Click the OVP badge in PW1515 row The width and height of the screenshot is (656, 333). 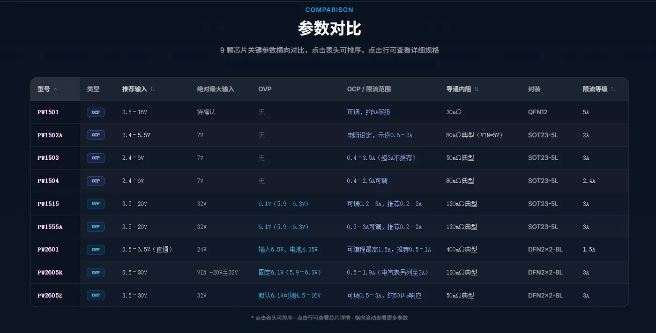[x=96, y=204]
